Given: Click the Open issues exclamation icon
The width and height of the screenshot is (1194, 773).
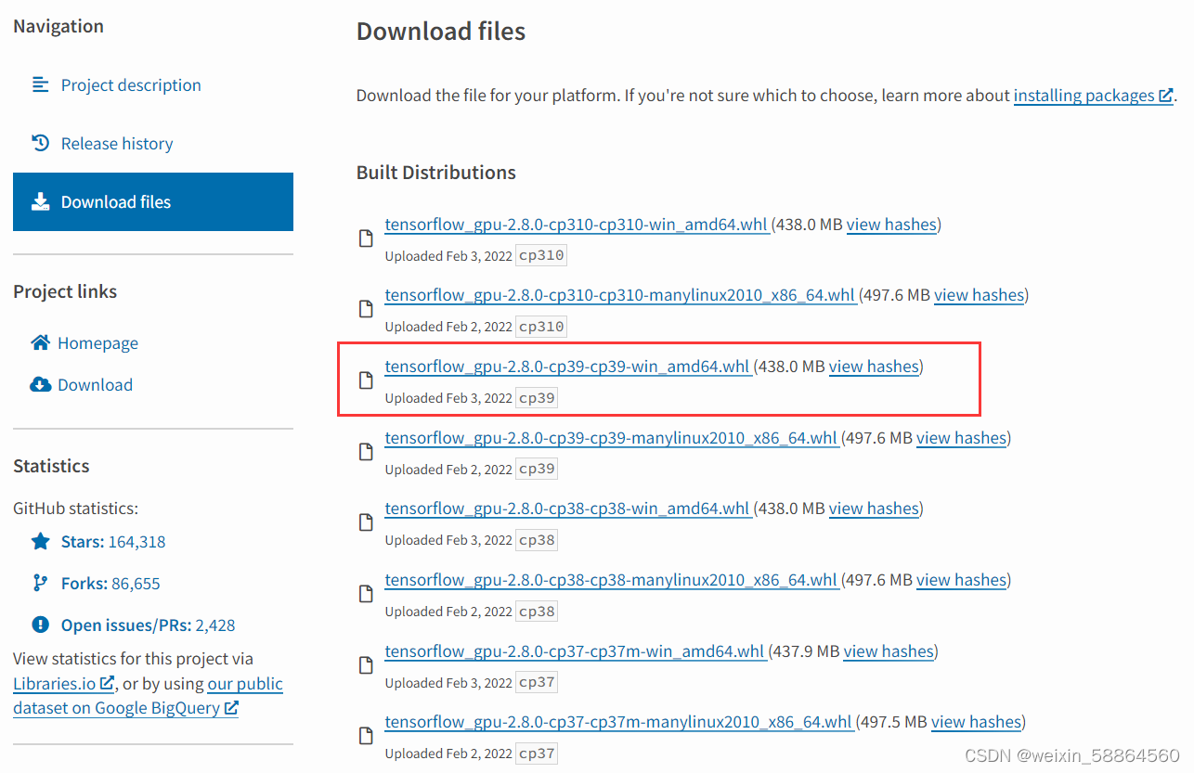Looking at the screenshot, I should click(40, 625).
